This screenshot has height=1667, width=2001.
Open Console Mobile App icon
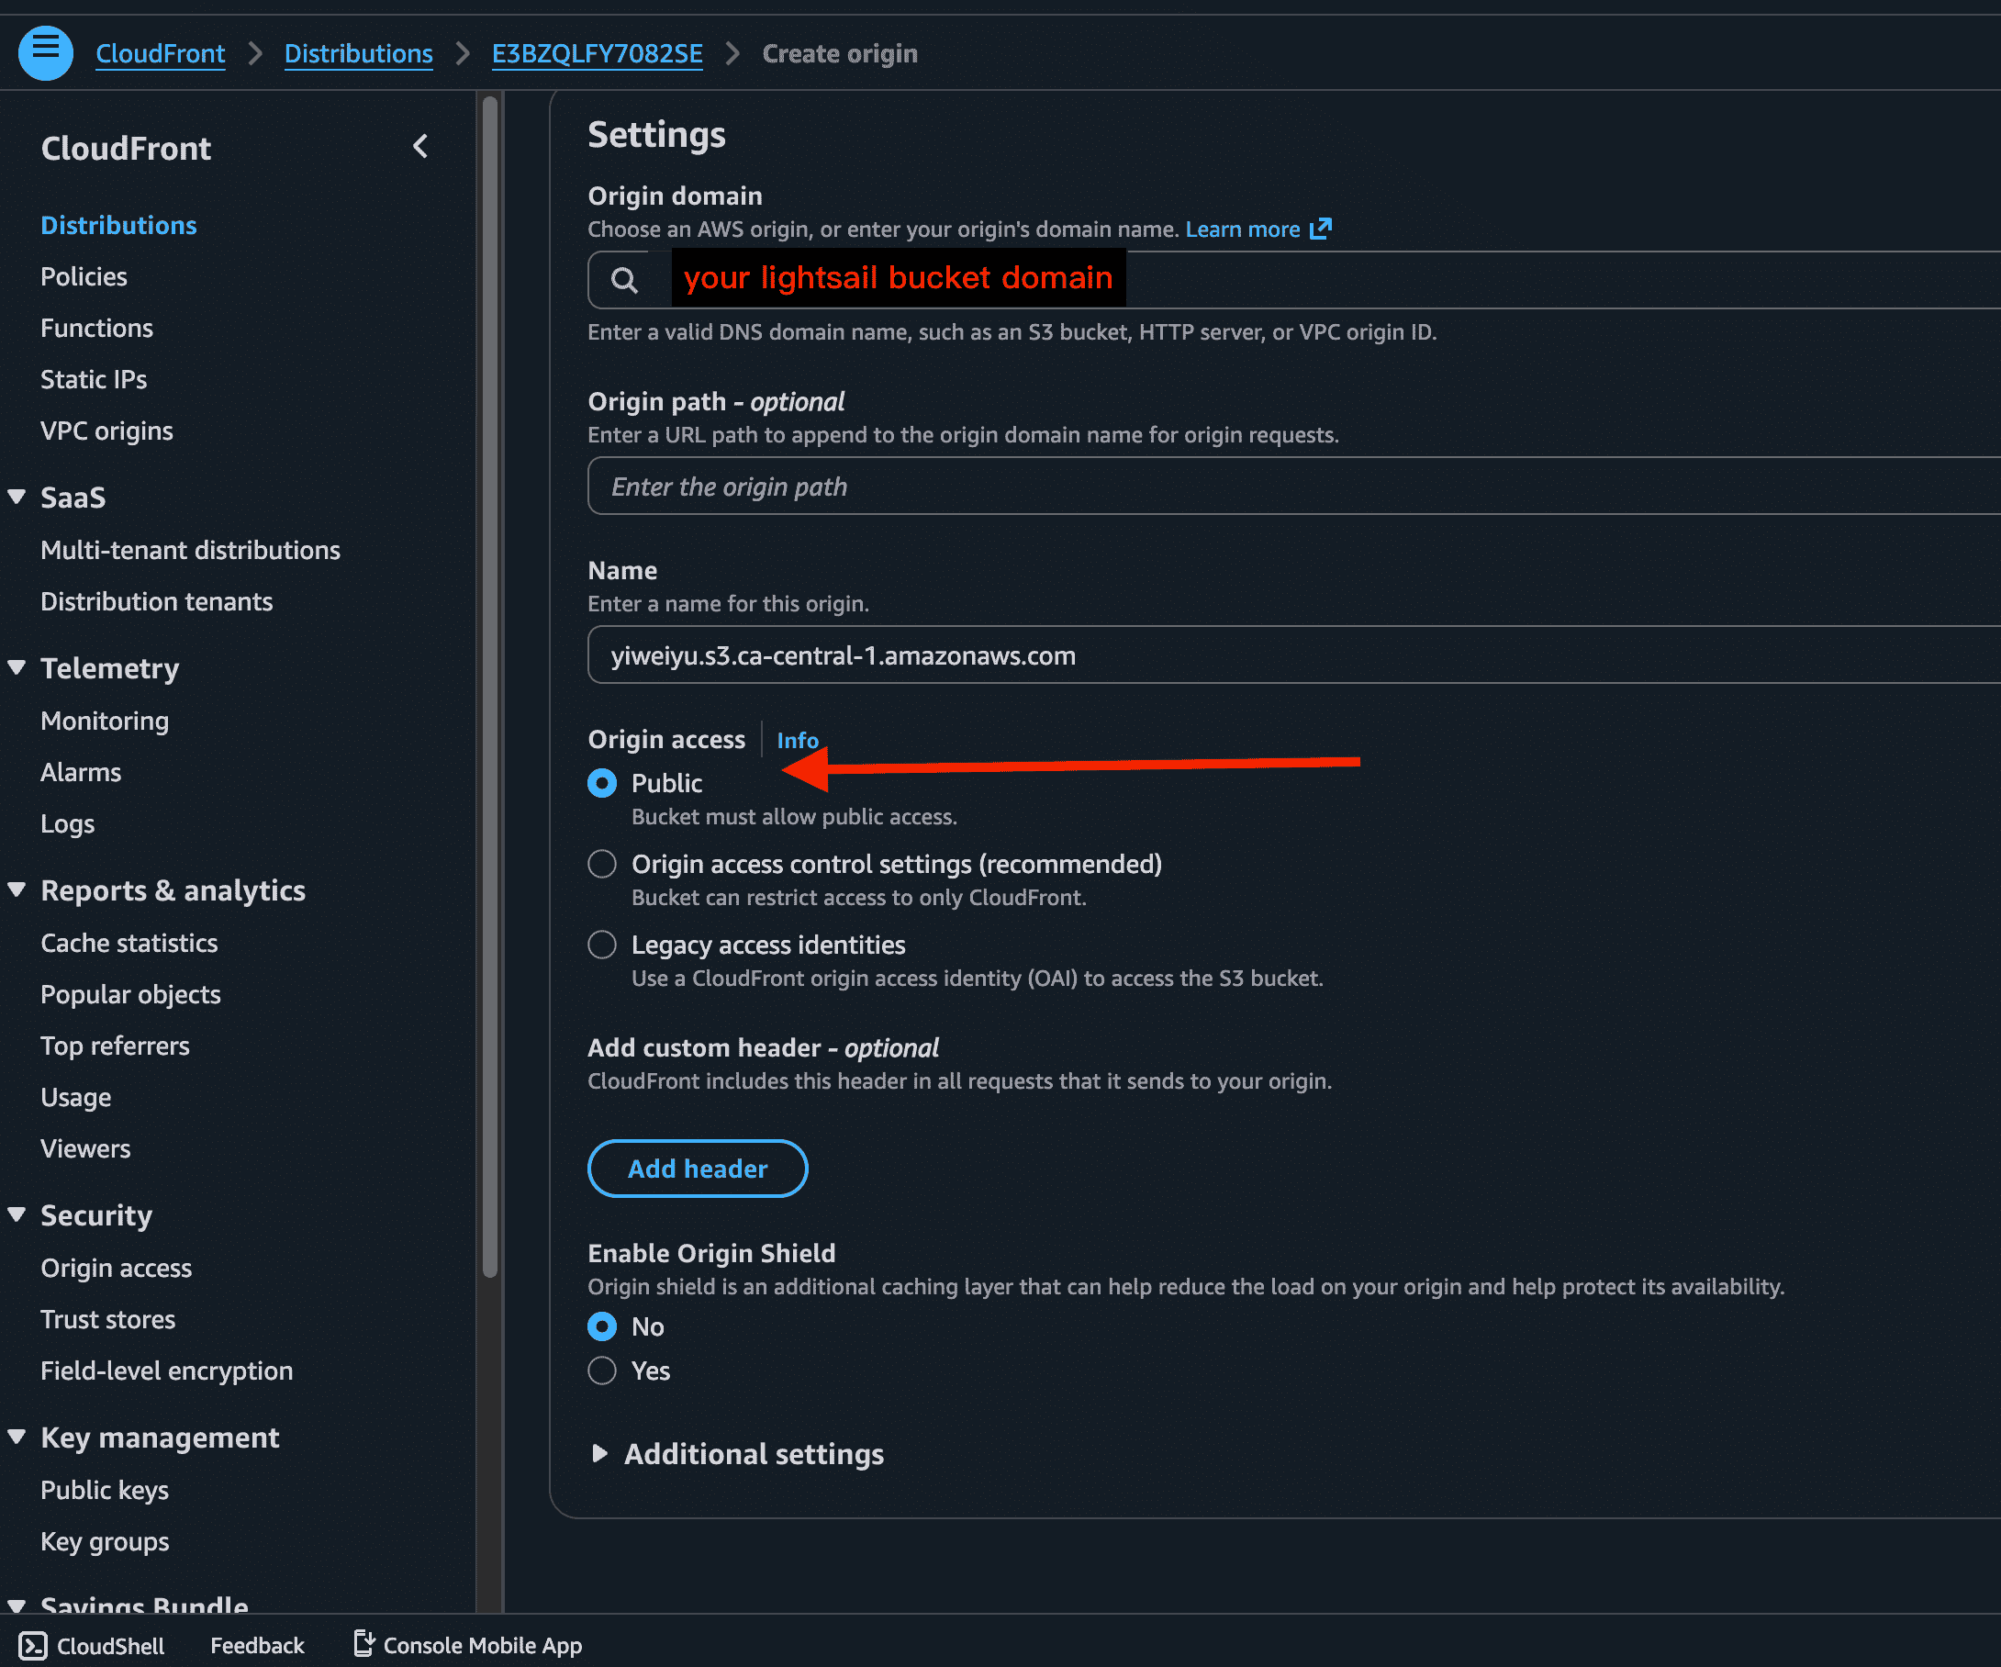(x=363, y=1643)
